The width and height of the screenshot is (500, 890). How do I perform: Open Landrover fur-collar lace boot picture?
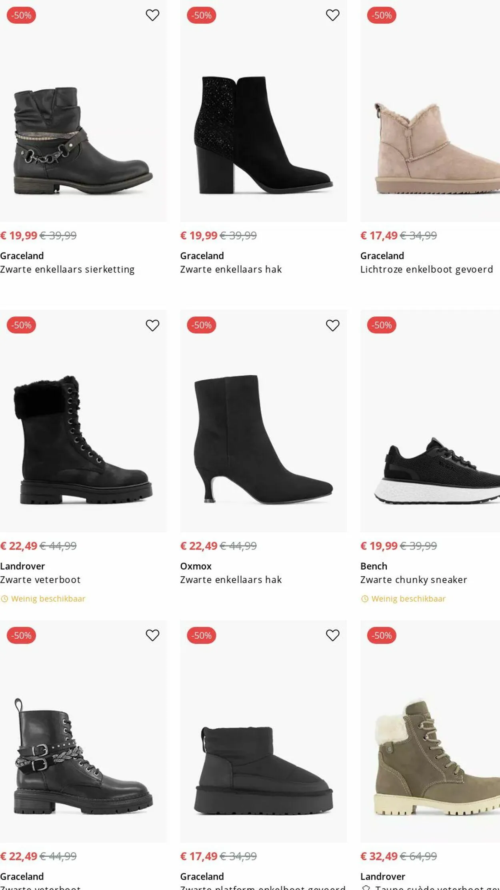(83, 440)
